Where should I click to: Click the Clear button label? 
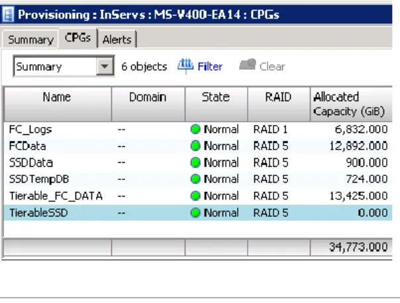pyautogui.click(x=272, y=67)
